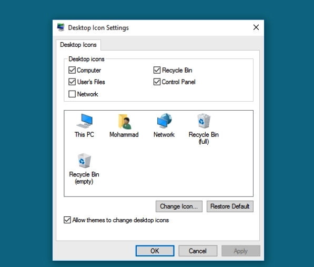Click the Restore Default button

(230, 206)
